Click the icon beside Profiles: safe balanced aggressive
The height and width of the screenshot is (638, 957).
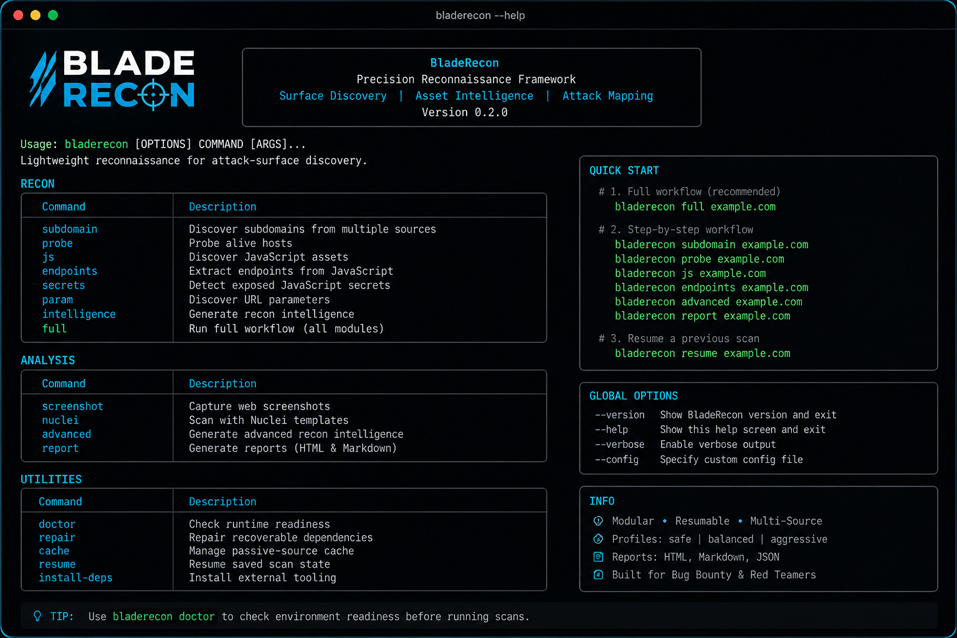pyautogui.click(x=598, y=539)
